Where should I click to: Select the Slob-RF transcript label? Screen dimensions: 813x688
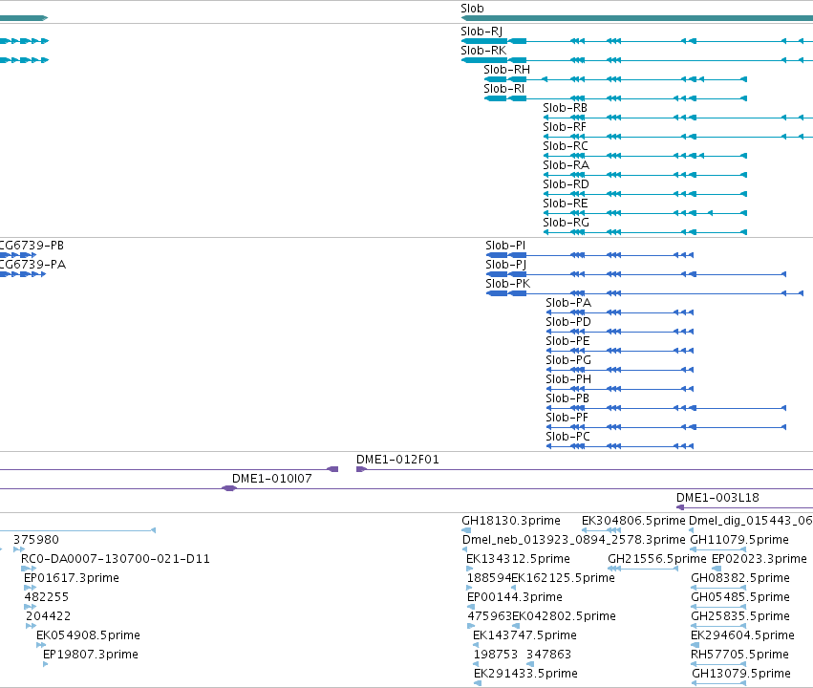tap(564, 127)
